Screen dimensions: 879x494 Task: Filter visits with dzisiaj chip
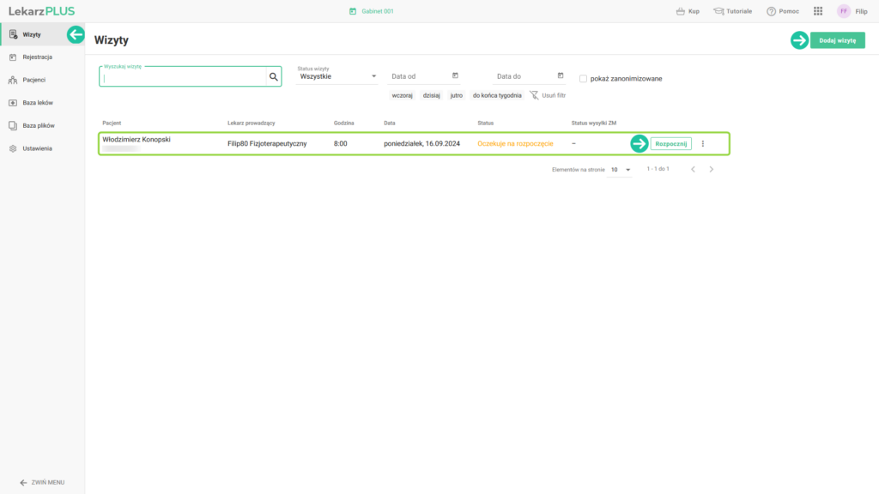(431, 95)
